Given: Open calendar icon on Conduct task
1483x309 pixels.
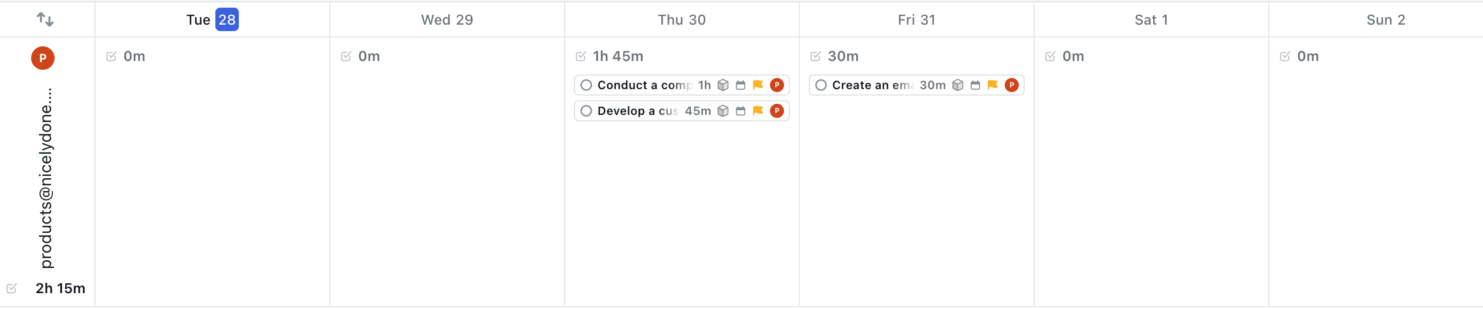Looking at the screenshot, I should [x=741, y=85].
